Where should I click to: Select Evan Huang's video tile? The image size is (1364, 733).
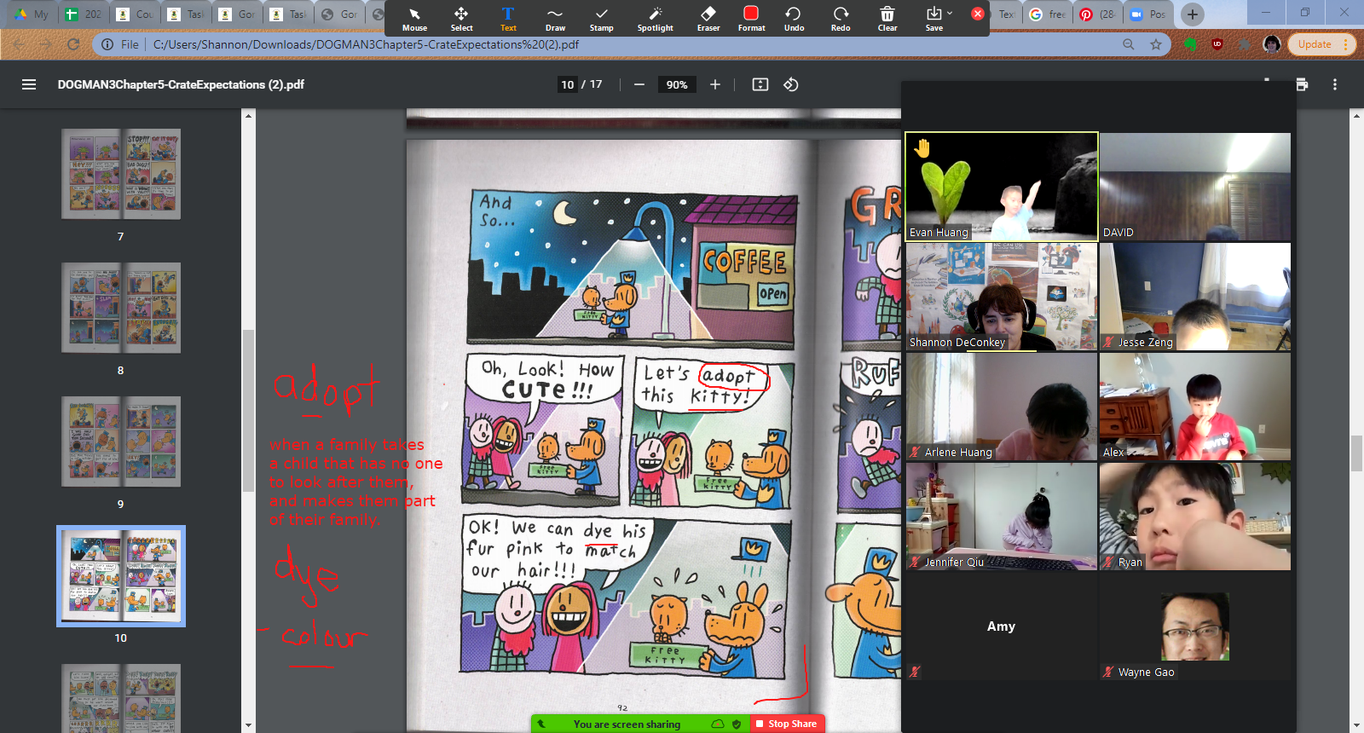coord(1002,187)
